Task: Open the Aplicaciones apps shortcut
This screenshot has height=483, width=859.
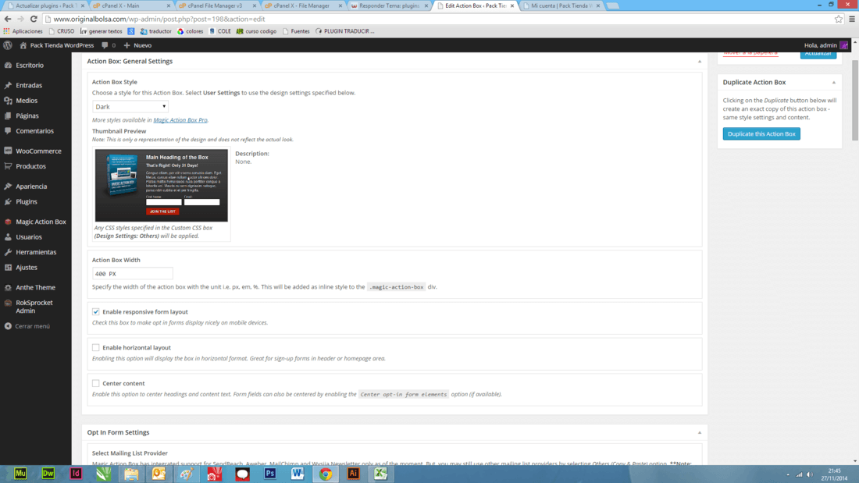Action: 23,31
